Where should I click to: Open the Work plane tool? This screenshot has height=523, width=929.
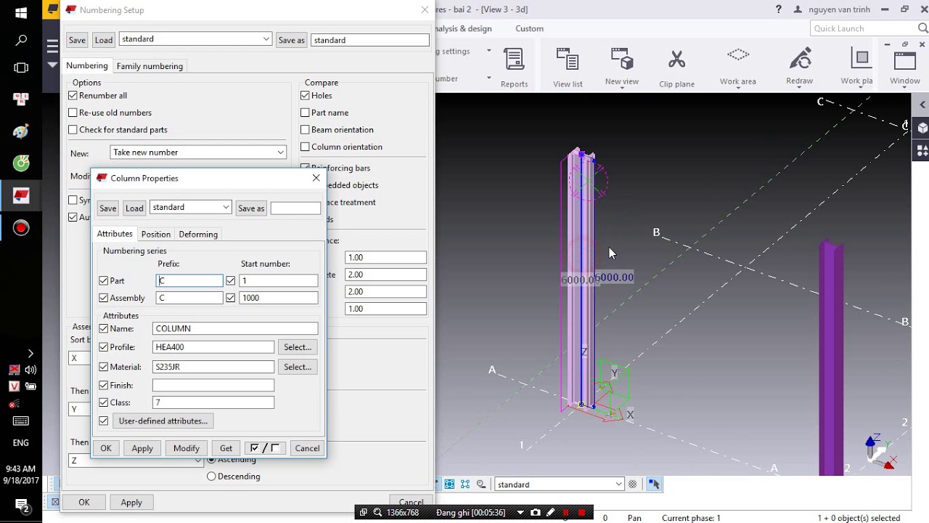coord(857,67)
